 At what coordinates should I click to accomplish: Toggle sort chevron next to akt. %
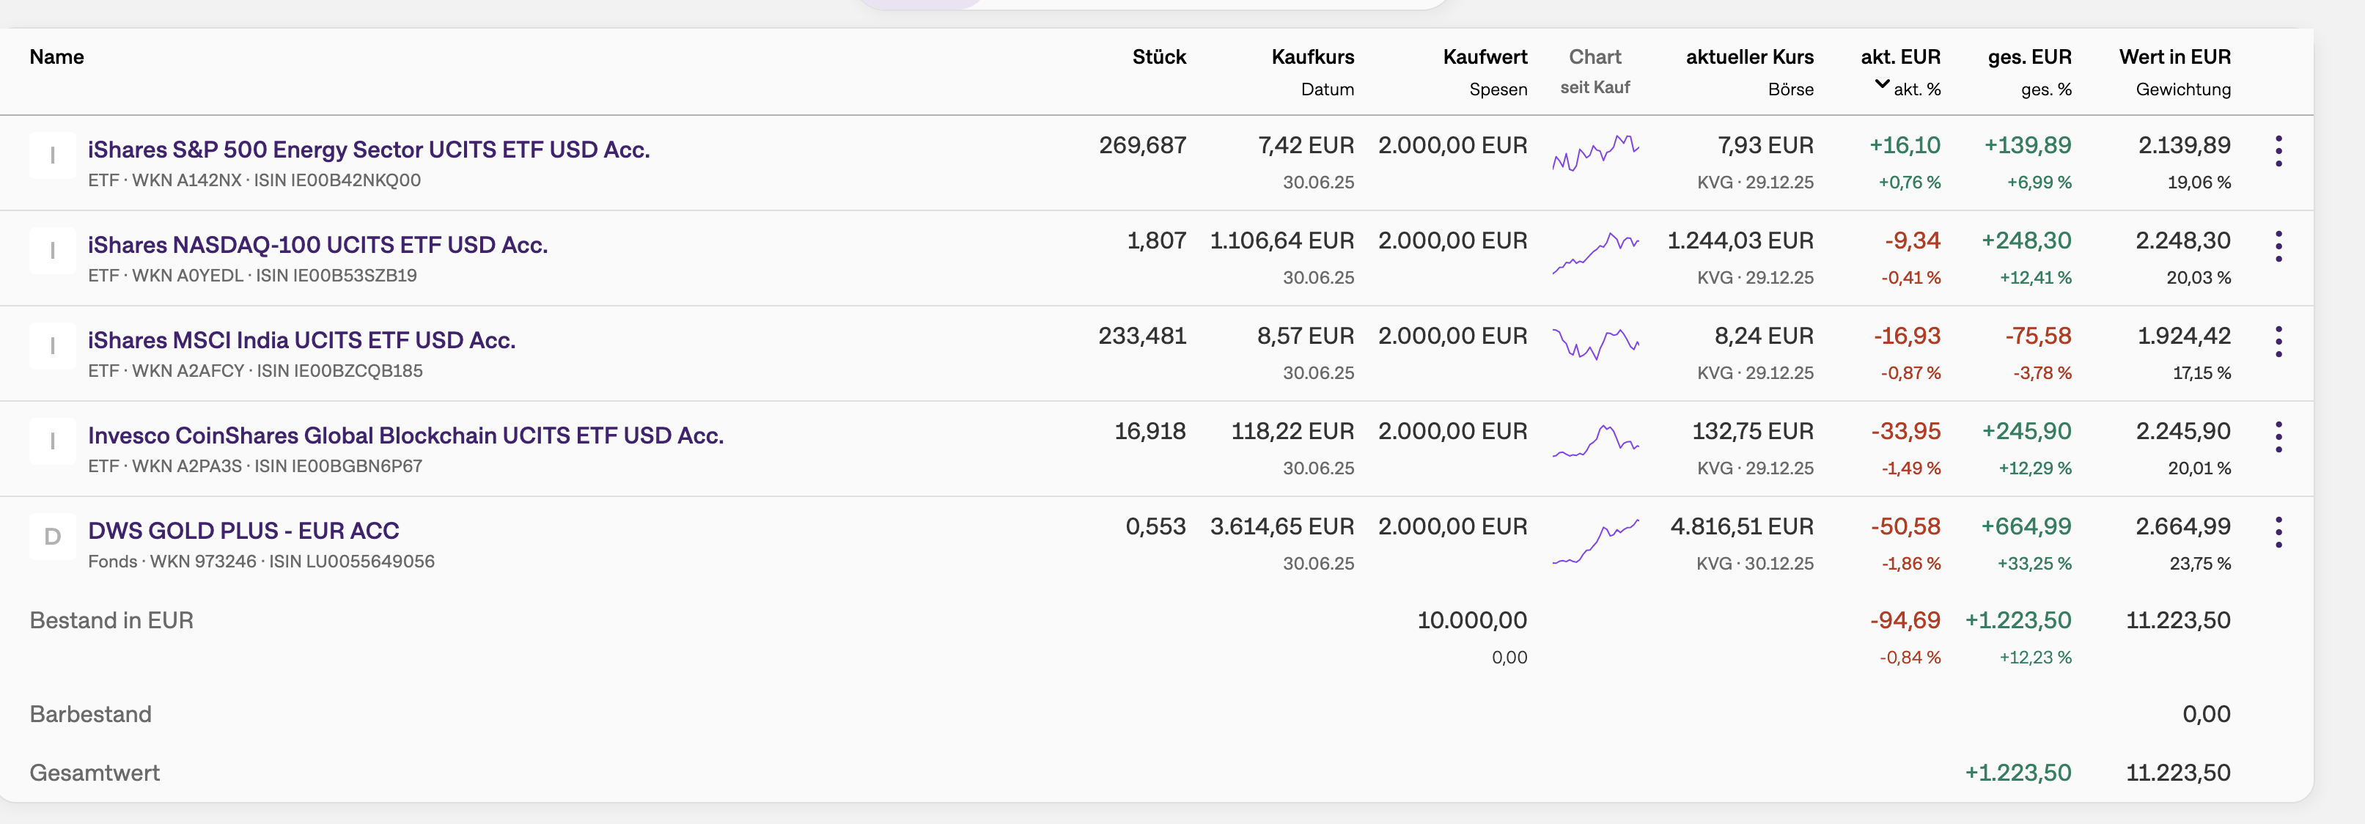click(1881, 85)
